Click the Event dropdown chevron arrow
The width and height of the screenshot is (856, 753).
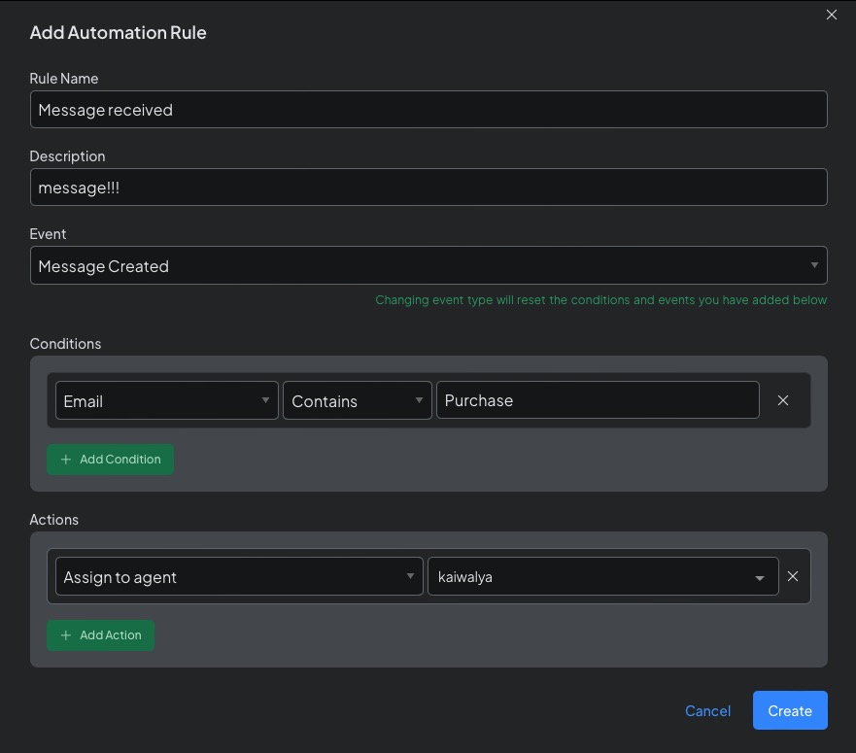814,265
